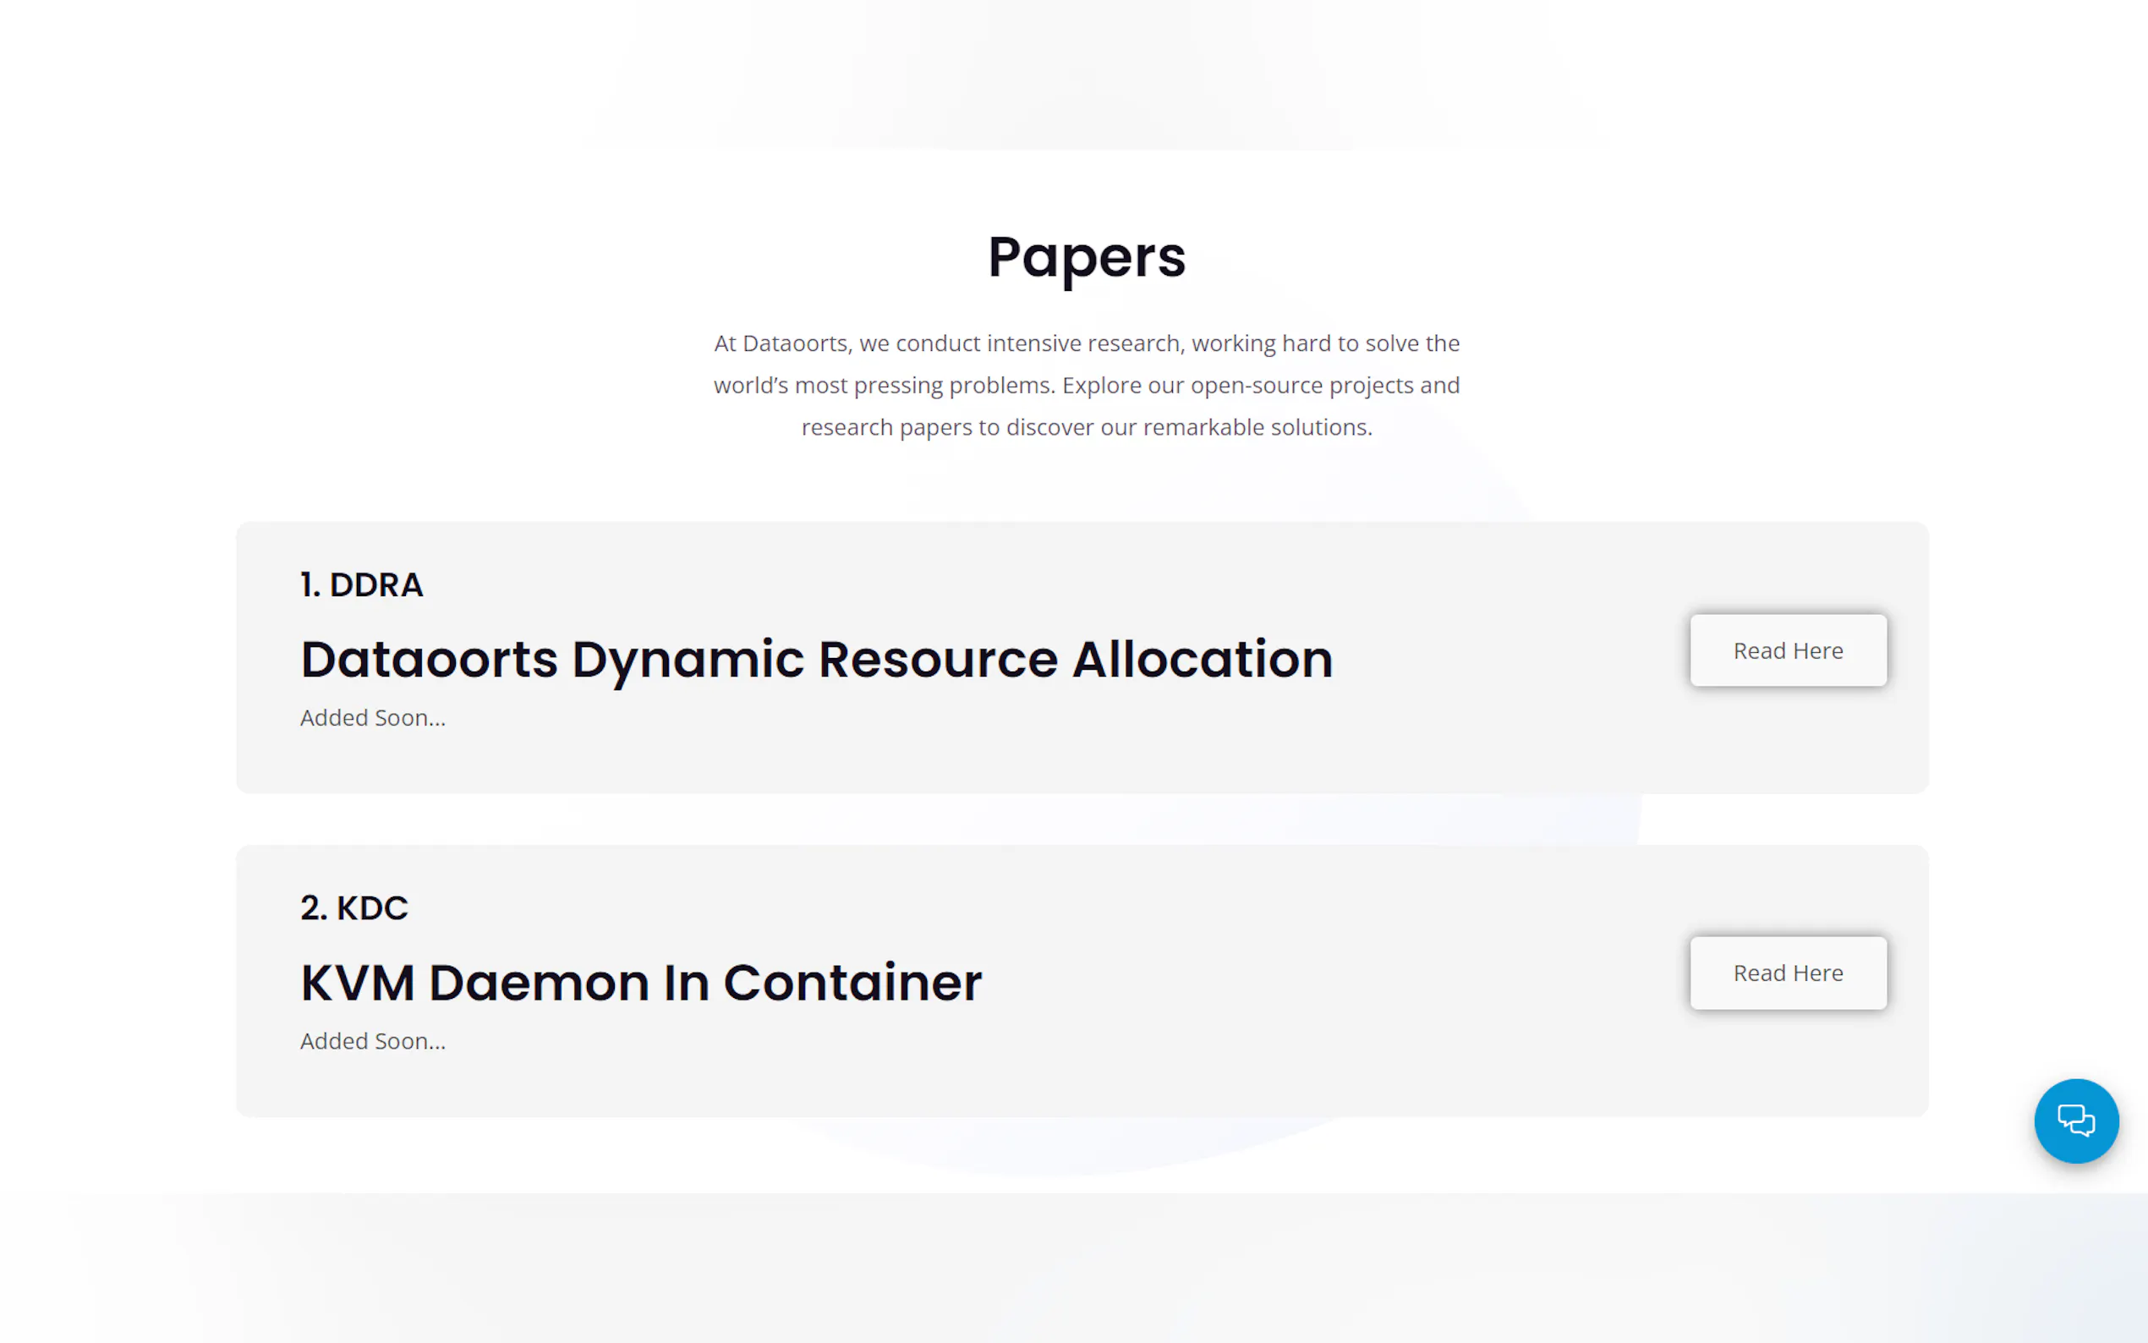Select the KVM Daemon In Container title
The height and width of the screenshot is (1343, 2148).
coord(641,983)
